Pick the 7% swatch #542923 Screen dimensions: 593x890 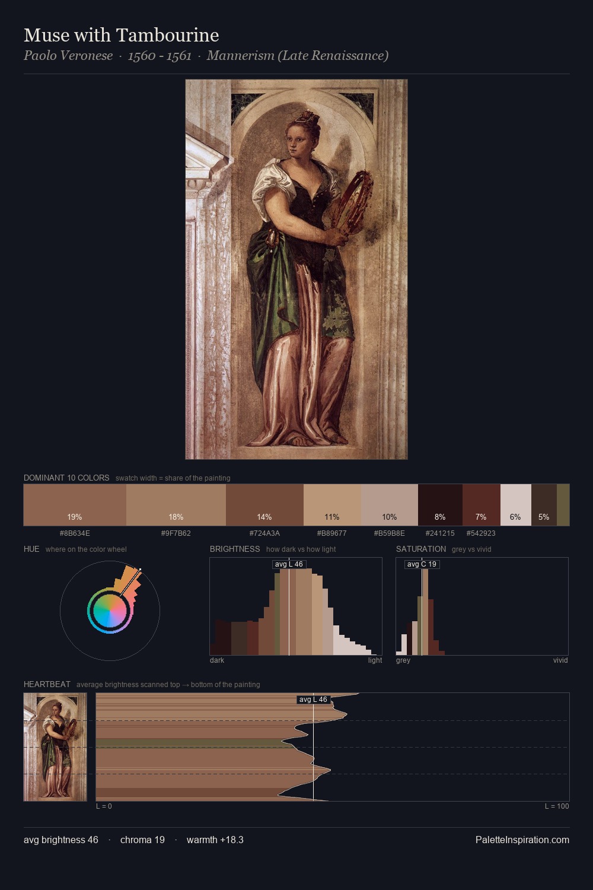click(x=482, y=505)
